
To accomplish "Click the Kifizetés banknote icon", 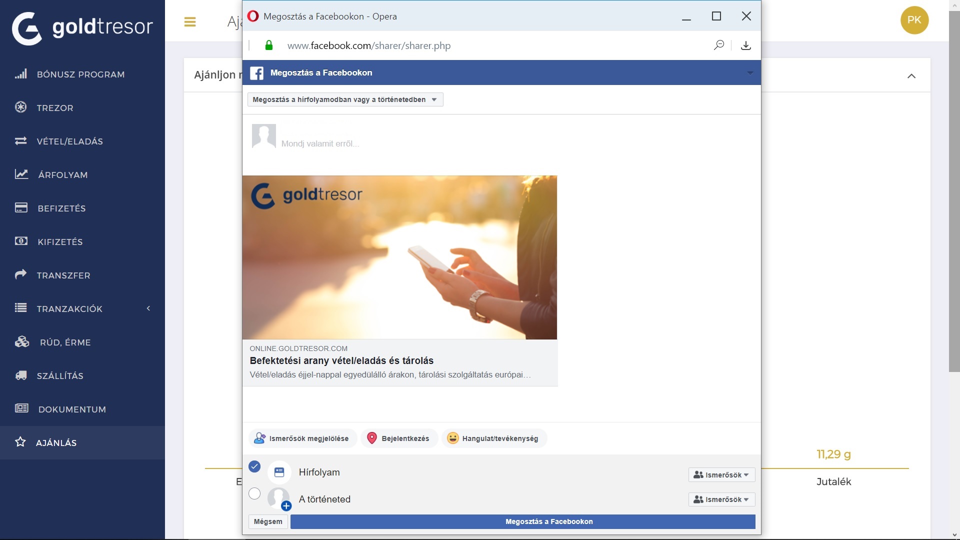I will click(x=21, y=241).
